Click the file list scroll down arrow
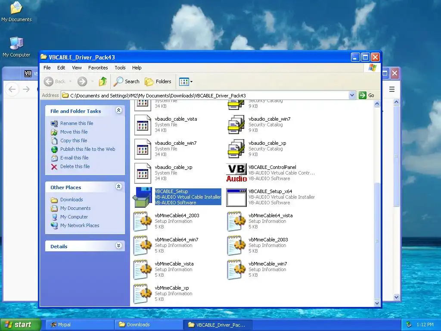Screen dimensions: 441x331 tap(377, 303)
